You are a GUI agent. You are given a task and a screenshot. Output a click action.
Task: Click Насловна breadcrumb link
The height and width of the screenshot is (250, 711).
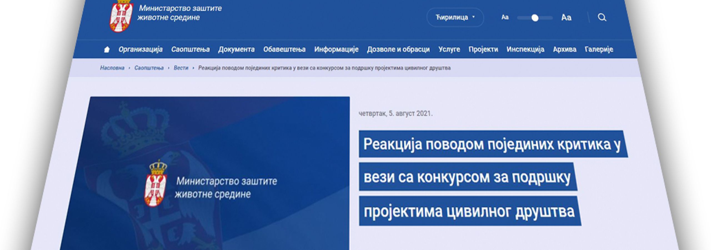pyautogui.click(x=112, y=68)
